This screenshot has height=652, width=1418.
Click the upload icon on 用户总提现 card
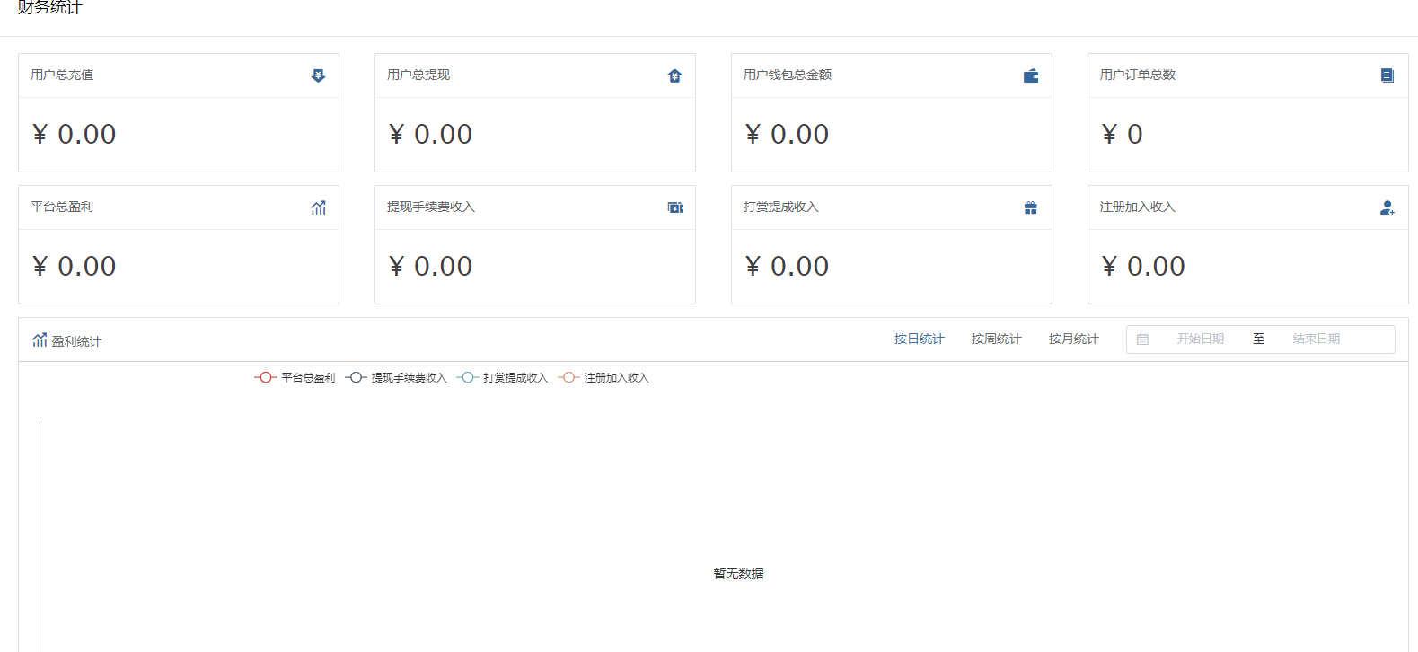pyautogui.click(x=674, y=75)
